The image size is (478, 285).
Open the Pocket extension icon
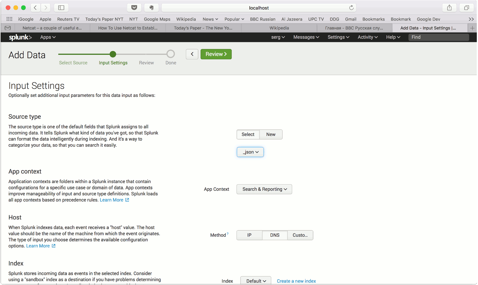click(134, 8)
